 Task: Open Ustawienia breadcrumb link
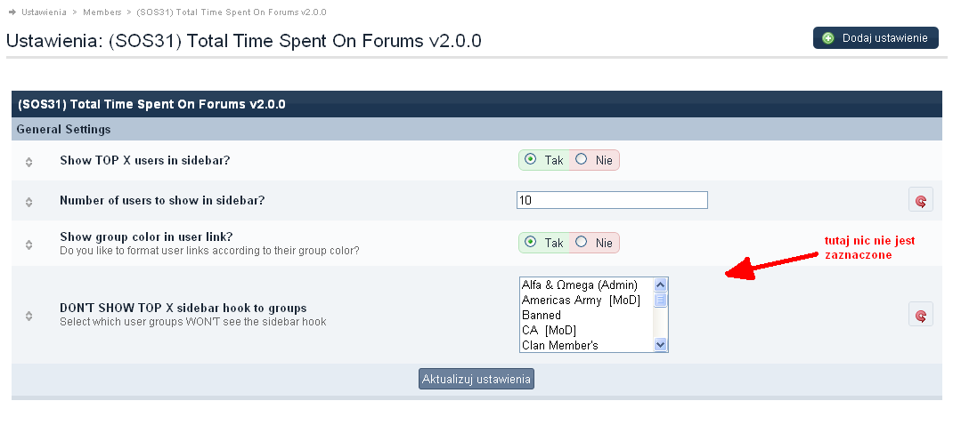44,12
